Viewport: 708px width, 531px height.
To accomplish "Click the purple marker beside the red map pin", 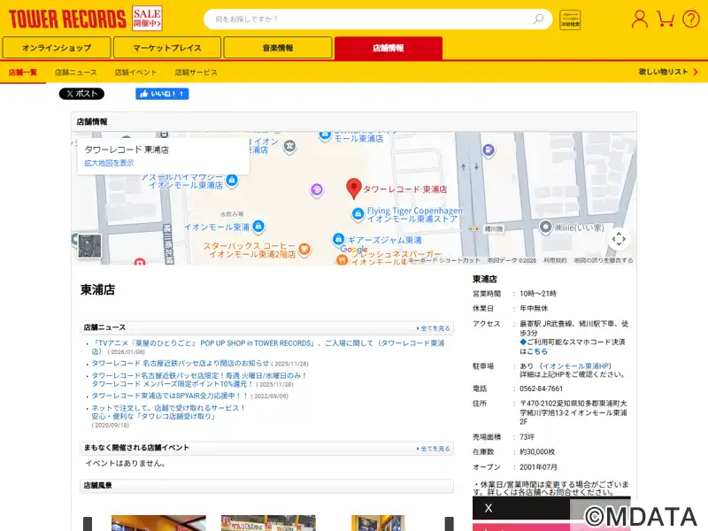I will [317, 189].
